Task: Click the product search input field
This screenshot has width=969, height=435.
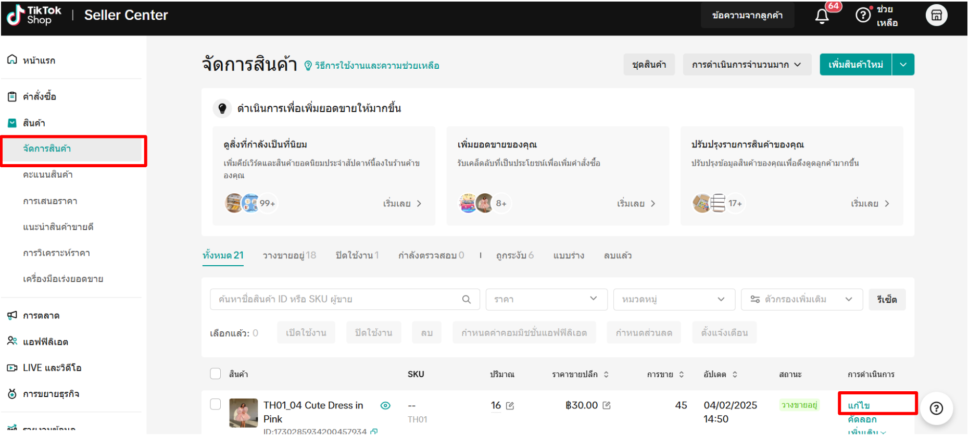Action: click(x=336, y=300)
